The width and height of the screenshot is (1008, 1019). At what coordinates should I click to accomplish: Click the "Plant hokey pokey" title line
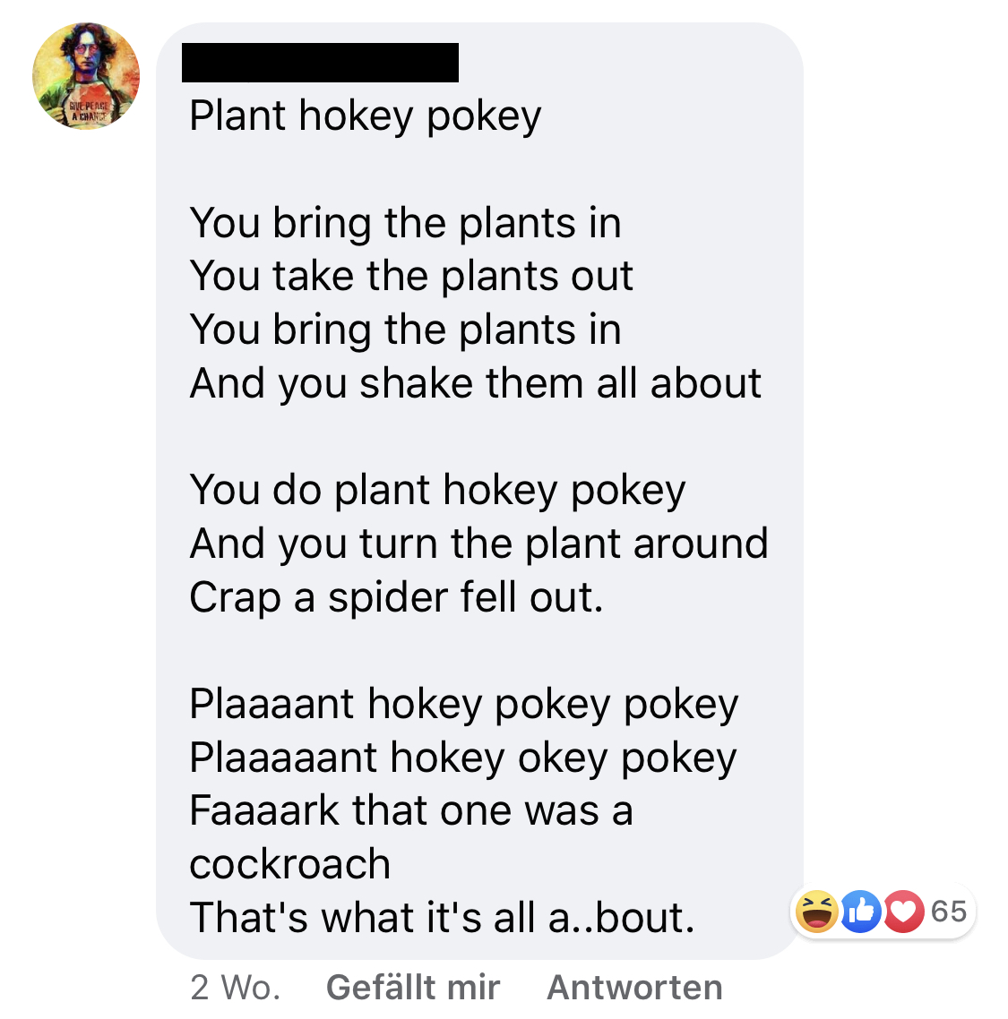click(366, 116)
